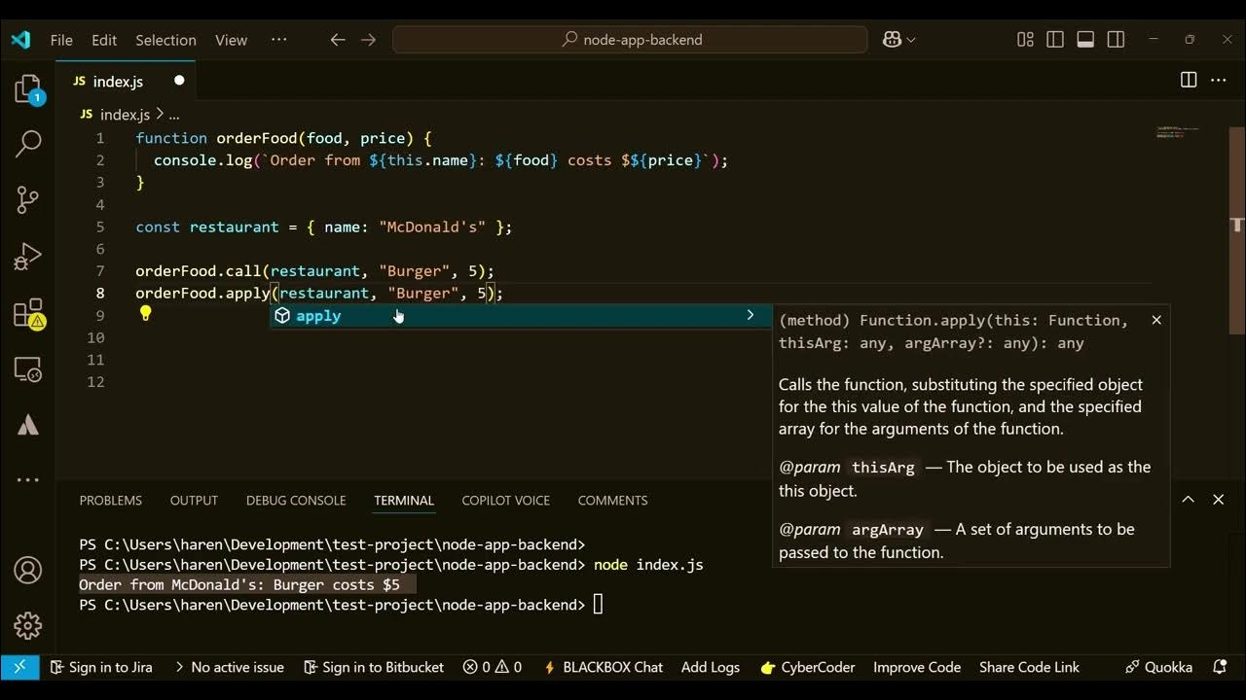Click the unsaved dot on index.js tab
Viewport: 1246px width, 700px height.
pyautogui.click(x=179, y=81)
